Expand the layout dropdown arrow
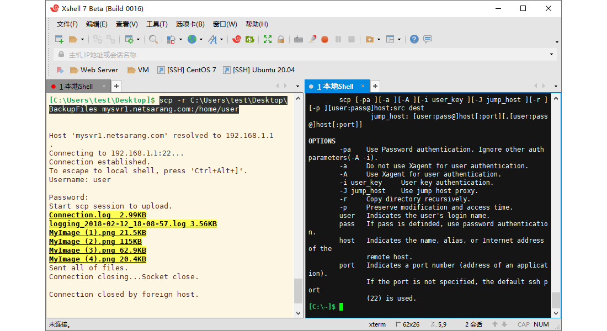This screenshot has height=331, width=607. pyautogui.click(x=399, y=40)
